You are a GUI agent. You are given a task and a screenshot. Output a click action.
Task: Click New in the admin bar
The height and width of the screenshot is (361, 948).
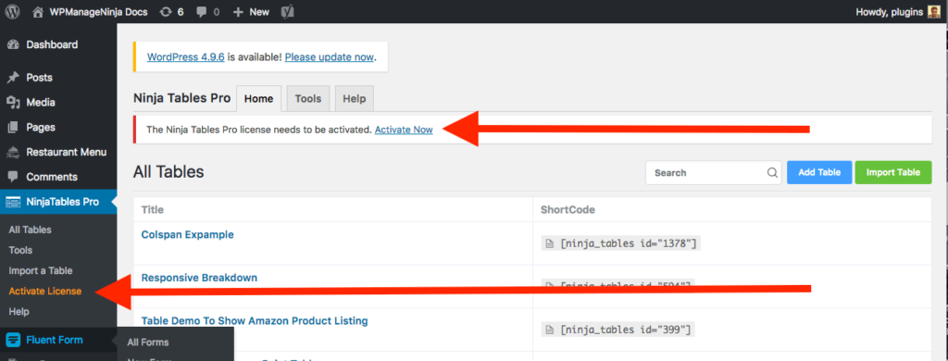(x=259, y=11)
